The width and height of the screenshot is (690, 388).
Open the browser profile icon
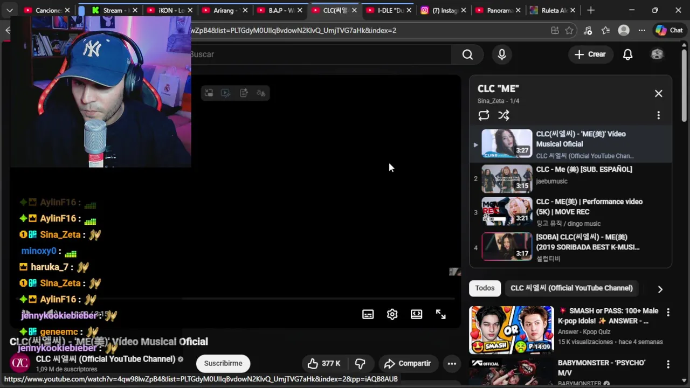[x=624, y=31]
